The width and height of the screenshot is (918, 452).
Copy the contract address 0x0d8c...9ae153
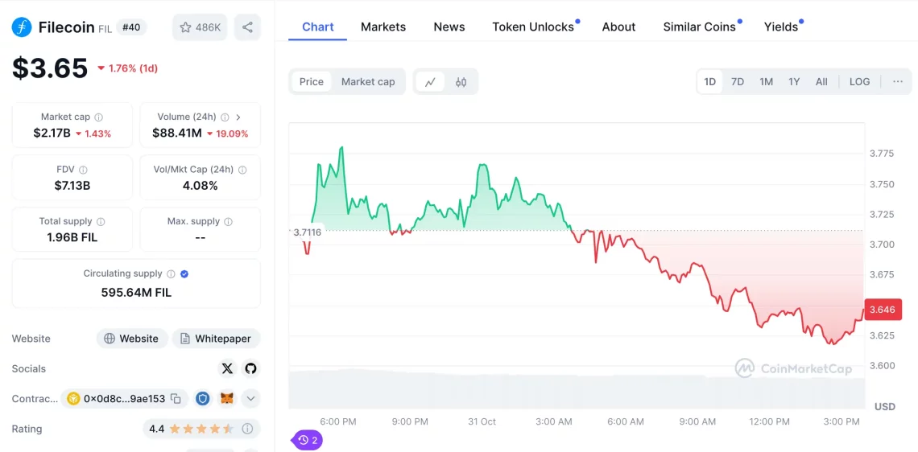[176, 398]
